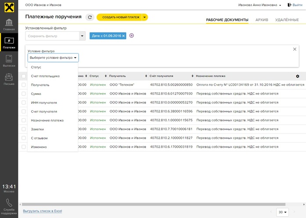The width and height of the screenshot is (306, 218).
Task: Add a new filter with plus icon
Action: (131, 36)
